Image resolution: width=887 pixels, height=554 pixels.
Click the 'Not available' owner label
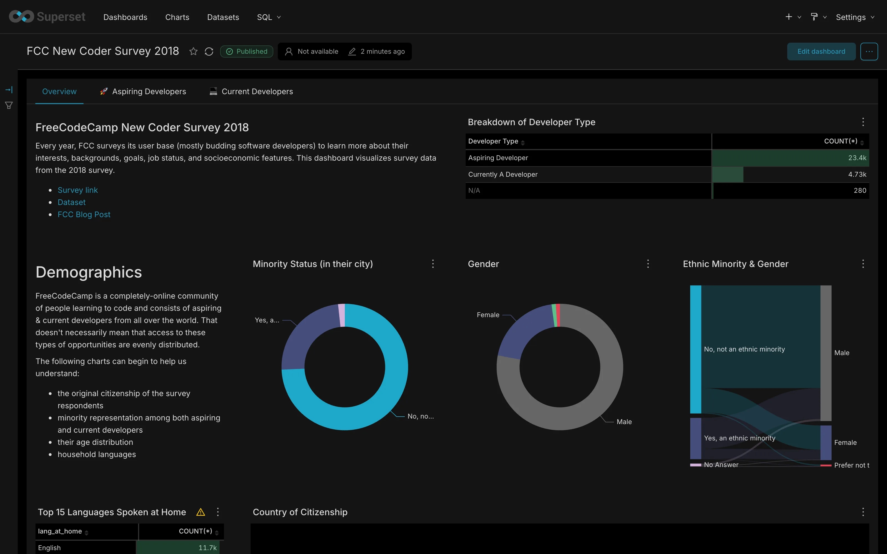(318, 52)
